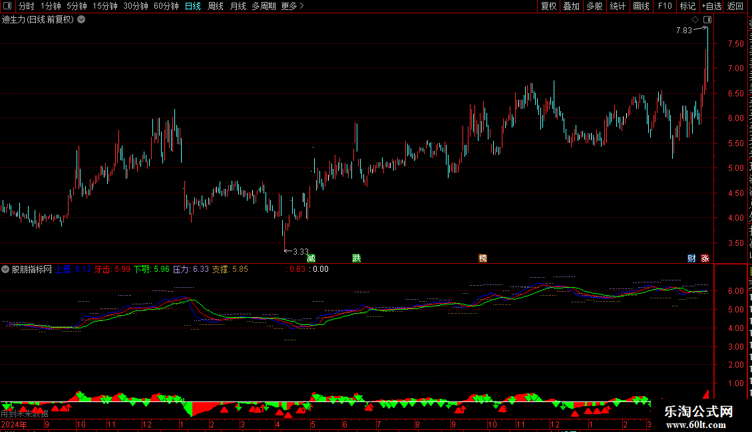Select the 5分钟 period
This screenshot has height=432, width=752.
77,6
